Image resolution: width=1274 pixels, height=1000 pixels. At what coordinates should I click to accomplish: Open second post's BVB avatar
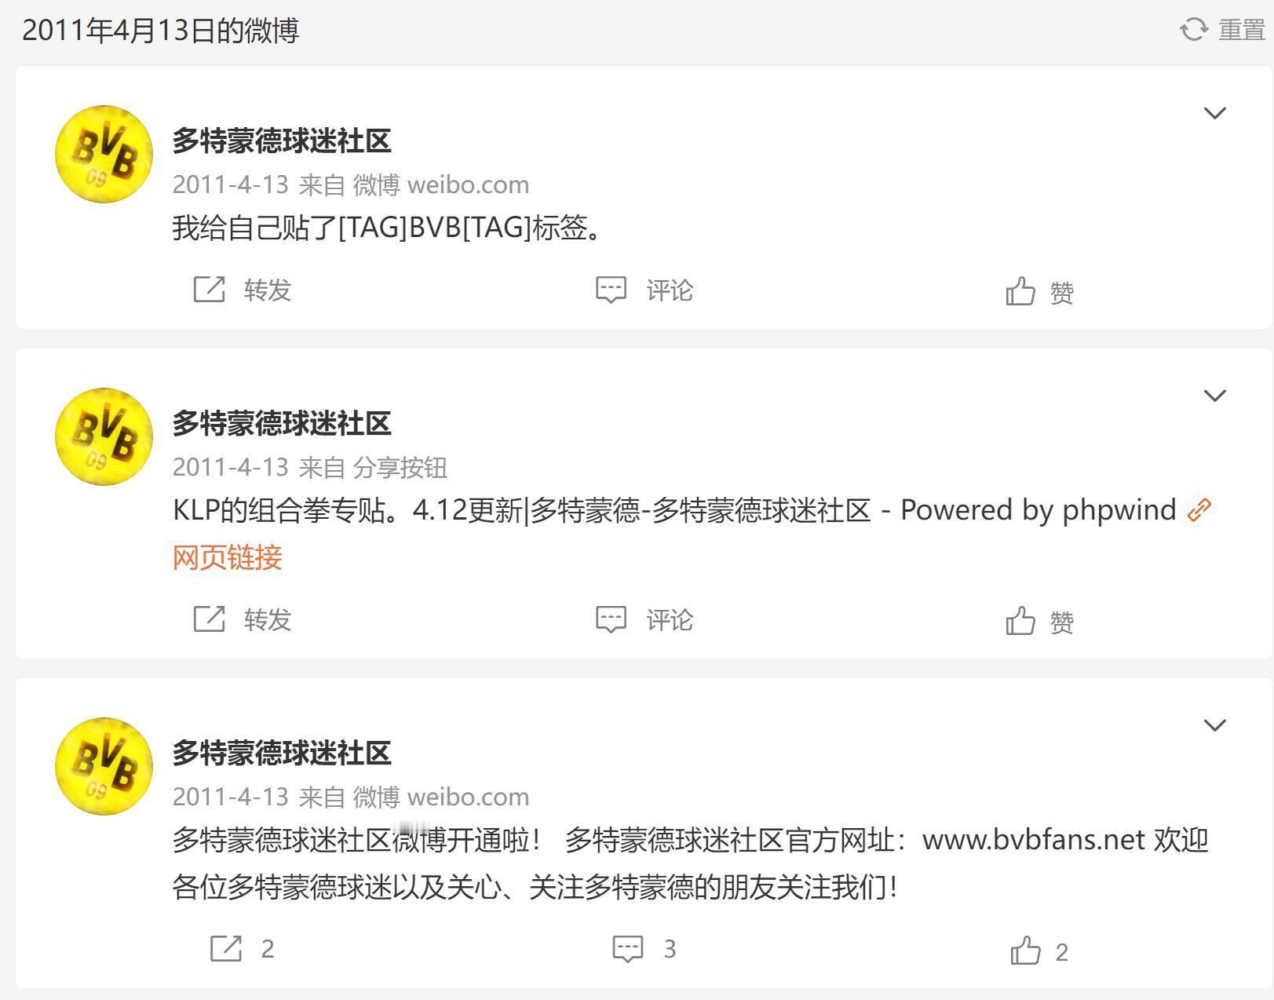pyautogui.click(x=104, y=436)
